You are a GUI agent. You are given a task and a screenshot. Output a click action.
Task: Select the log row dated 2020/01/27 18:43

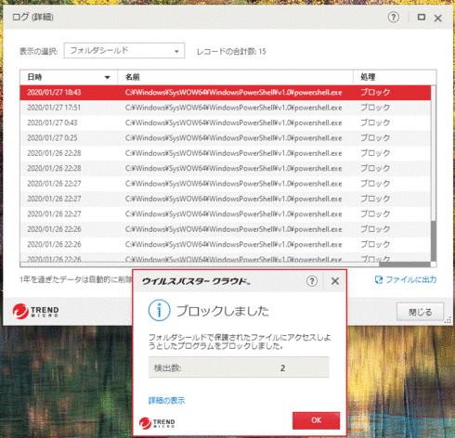pyautogui.click(x=226, y=93)
